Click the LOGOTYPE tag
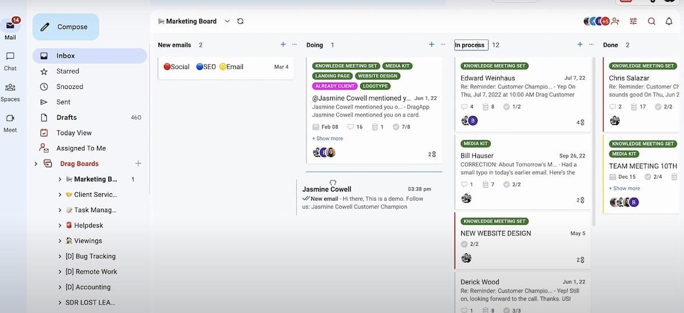Viewport: 684px width, 313px height. coord(376,86)
